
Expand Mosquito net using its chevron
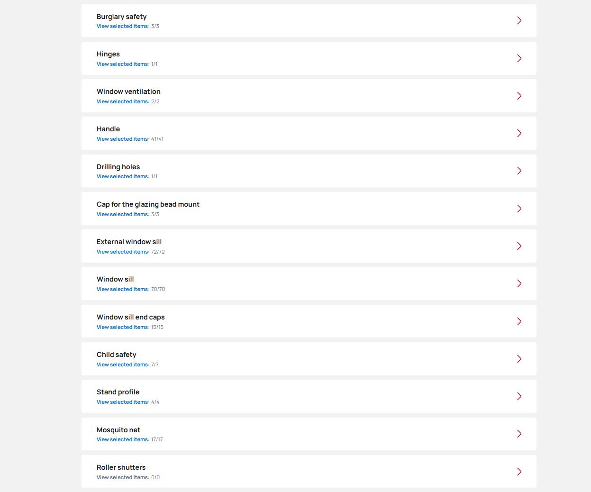pyautogui.click(x=519, y=434)
